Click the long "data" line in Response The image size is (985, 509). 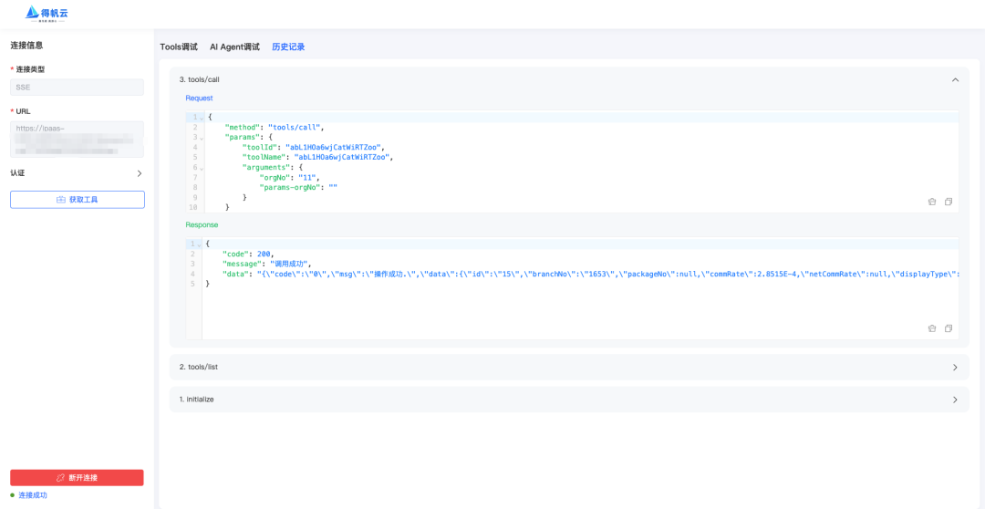[x=590, y=274]
